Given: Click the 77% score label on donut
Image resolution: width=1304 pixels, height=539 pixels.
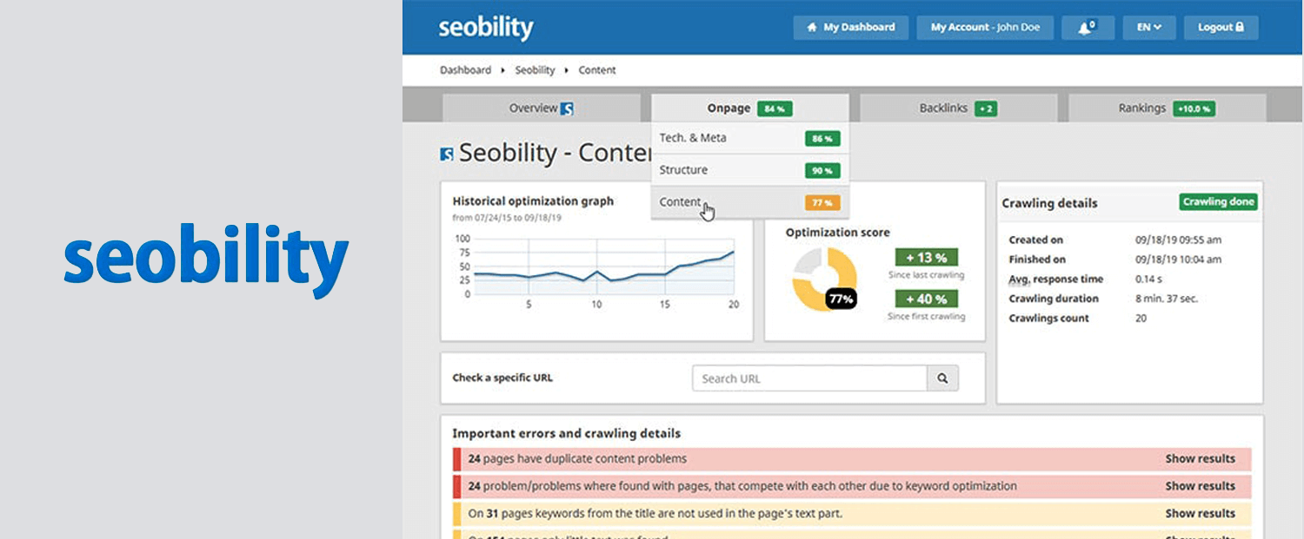Looking at the screenshot, I should tap(841, 299).
